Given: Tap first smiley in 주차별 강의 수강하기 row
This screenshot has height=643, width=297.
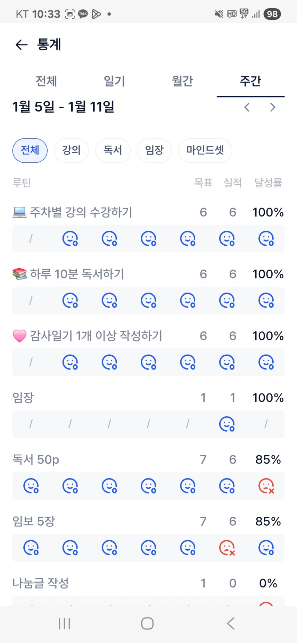Looking at the screenshot, I should pos(70,239).
